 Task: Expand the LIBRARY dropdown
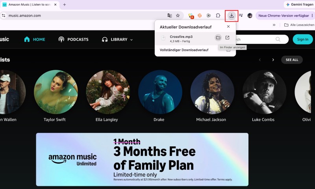point(117,39)
